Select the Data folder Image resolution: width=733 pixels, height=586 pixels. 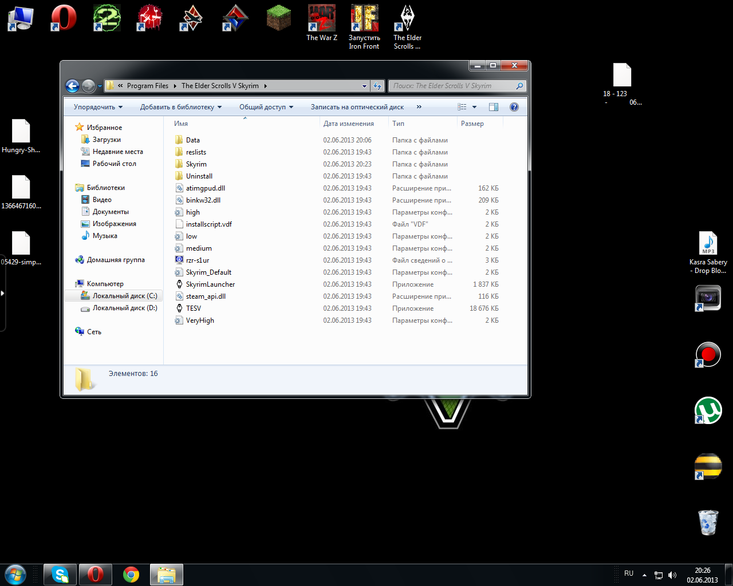[193, 140]
